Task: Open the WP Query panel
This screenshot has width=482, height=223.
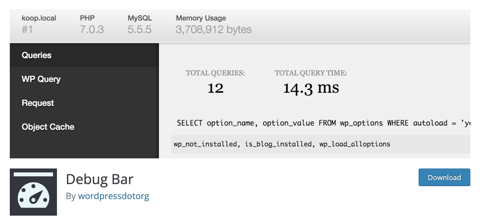Action: click(41, 79)
